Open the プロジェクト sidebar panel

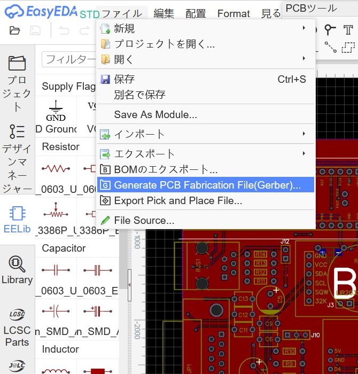click(17, 83)
